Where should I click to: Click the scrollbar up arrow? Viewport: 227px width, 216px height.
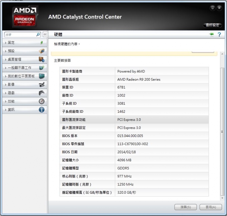click(222, 54)
